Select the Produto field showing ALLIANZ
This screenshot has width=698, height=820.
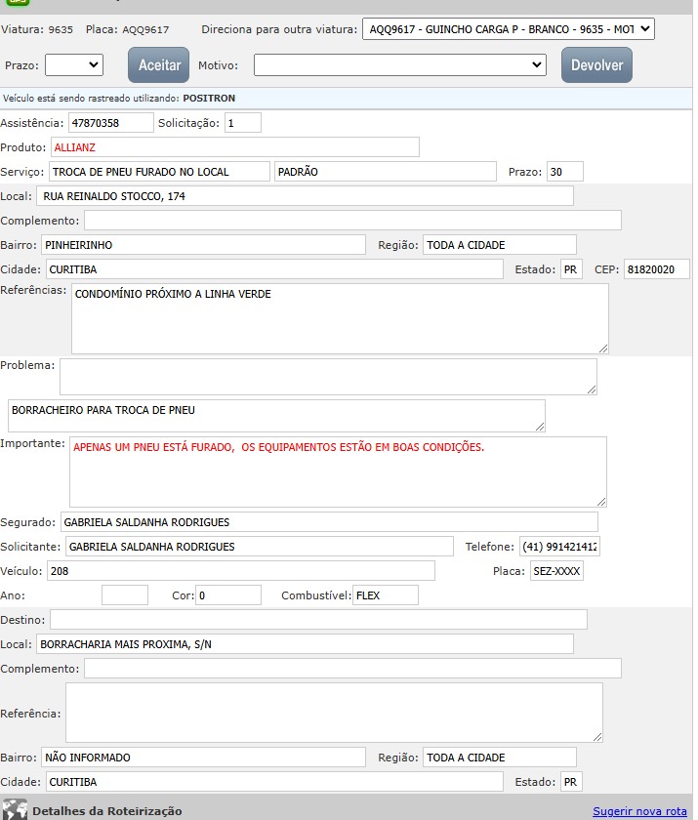tap(234, 147)
